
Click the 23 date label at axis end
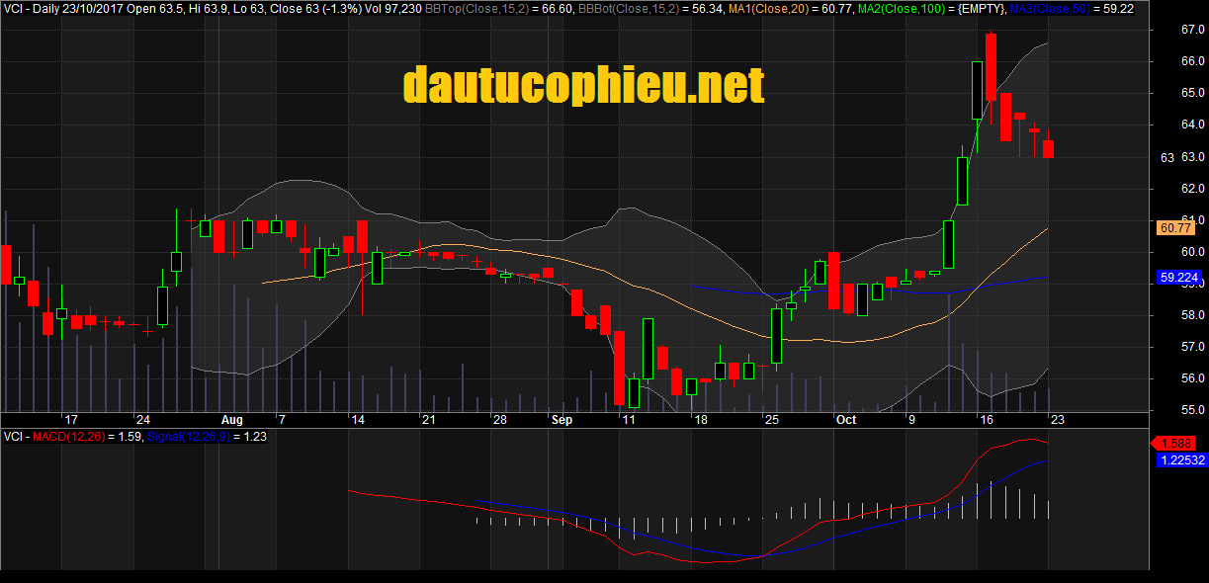1056,420
